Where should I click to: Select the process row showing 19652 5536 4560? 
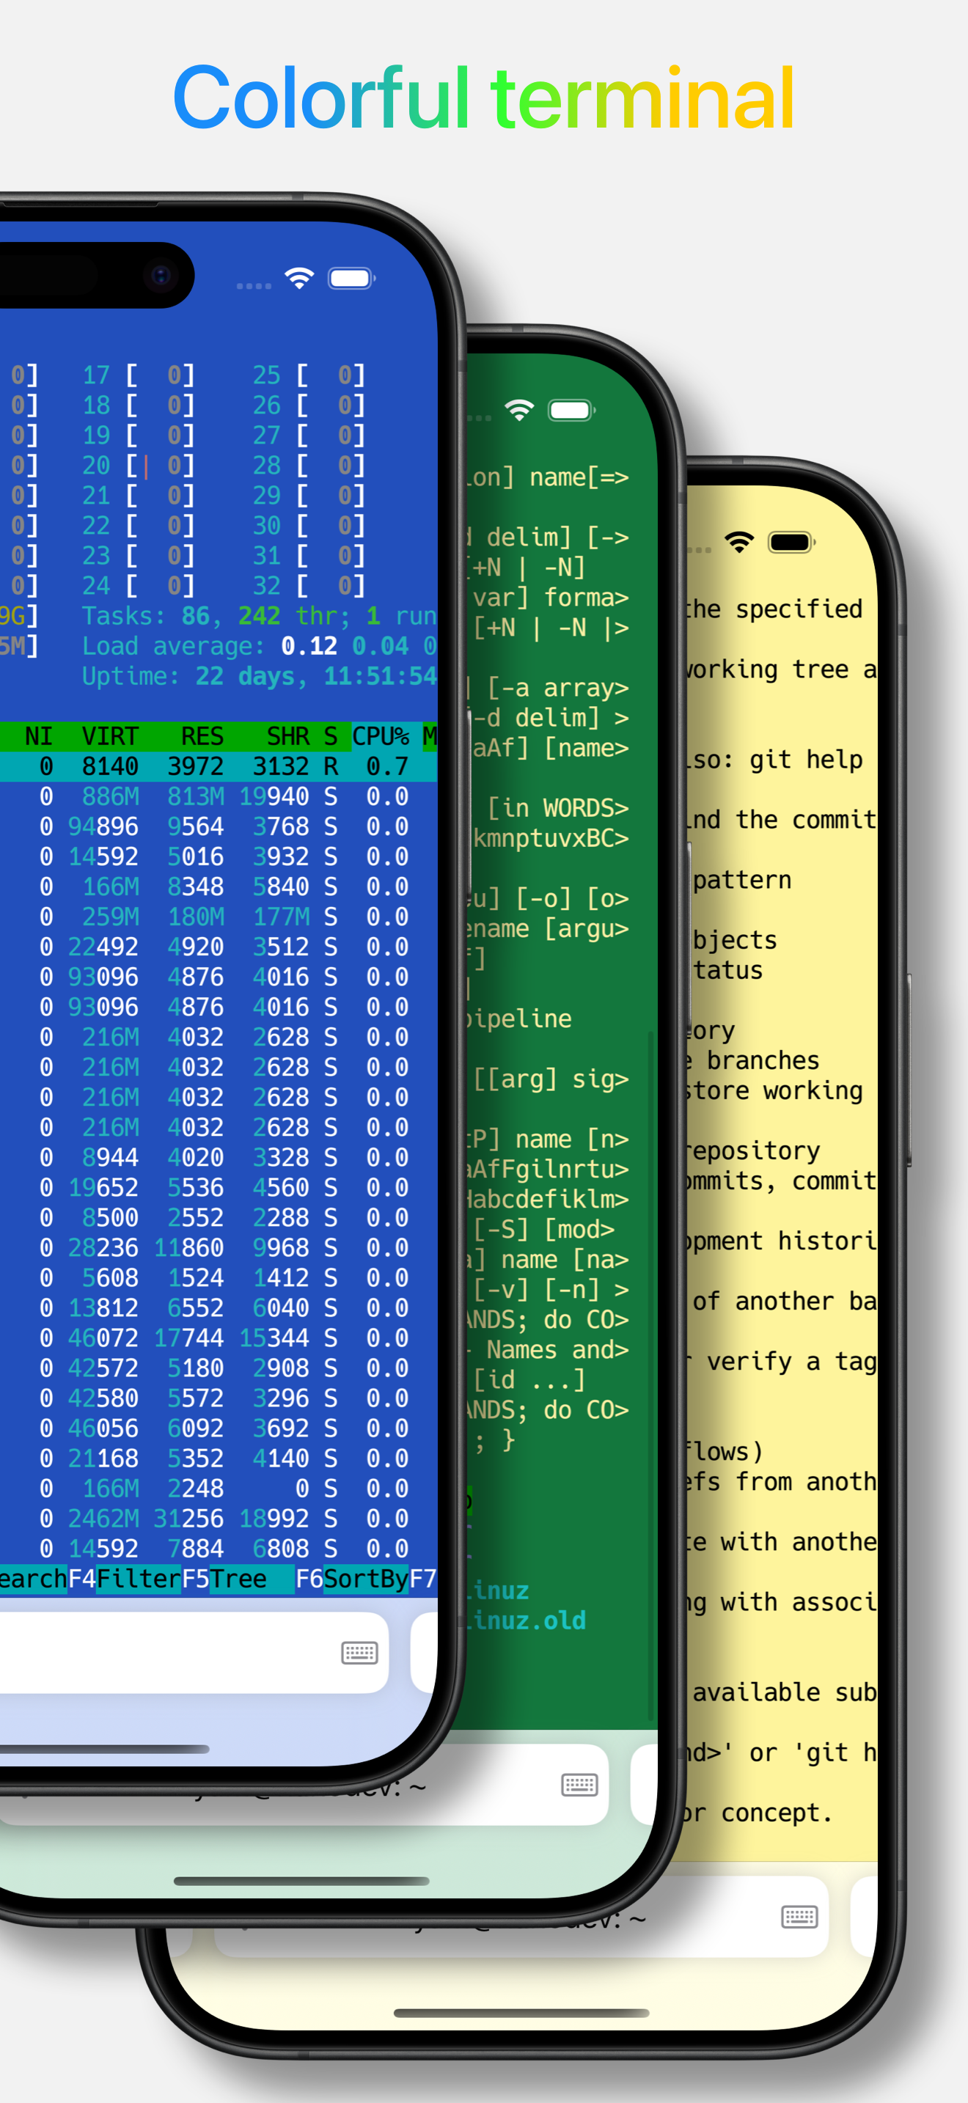point(219,1188)
